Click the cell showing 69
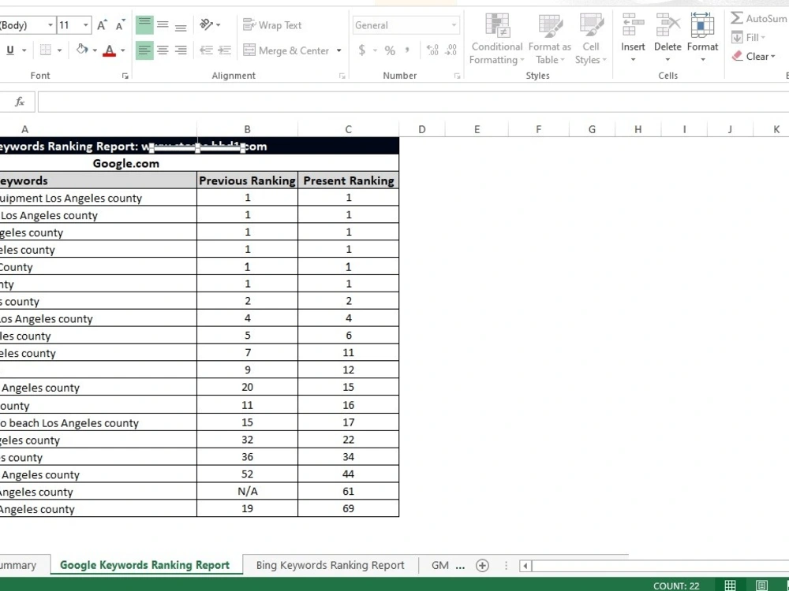789x591 pixels. tap(348, 508)
